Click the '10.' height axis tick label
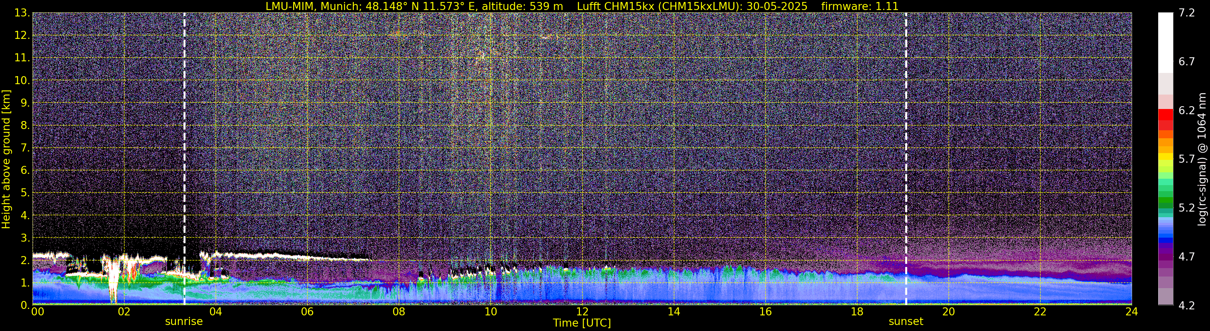 click(22, 80)
